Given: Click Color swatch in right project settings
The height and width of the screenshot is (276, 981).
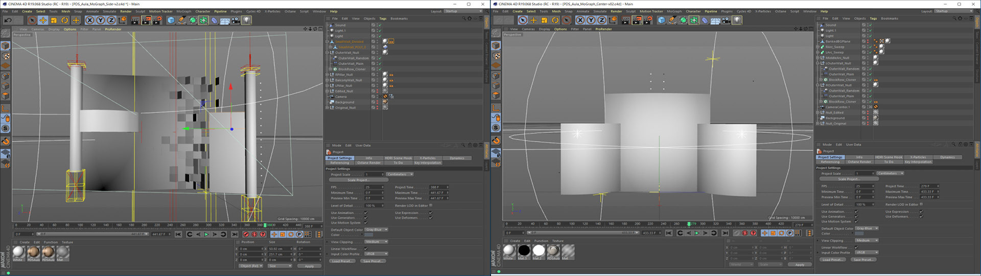Looking at the screenshot, I should pos(859,234).
